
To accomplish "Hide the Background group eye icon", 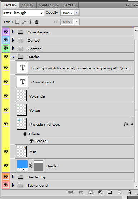I will 6,185.
